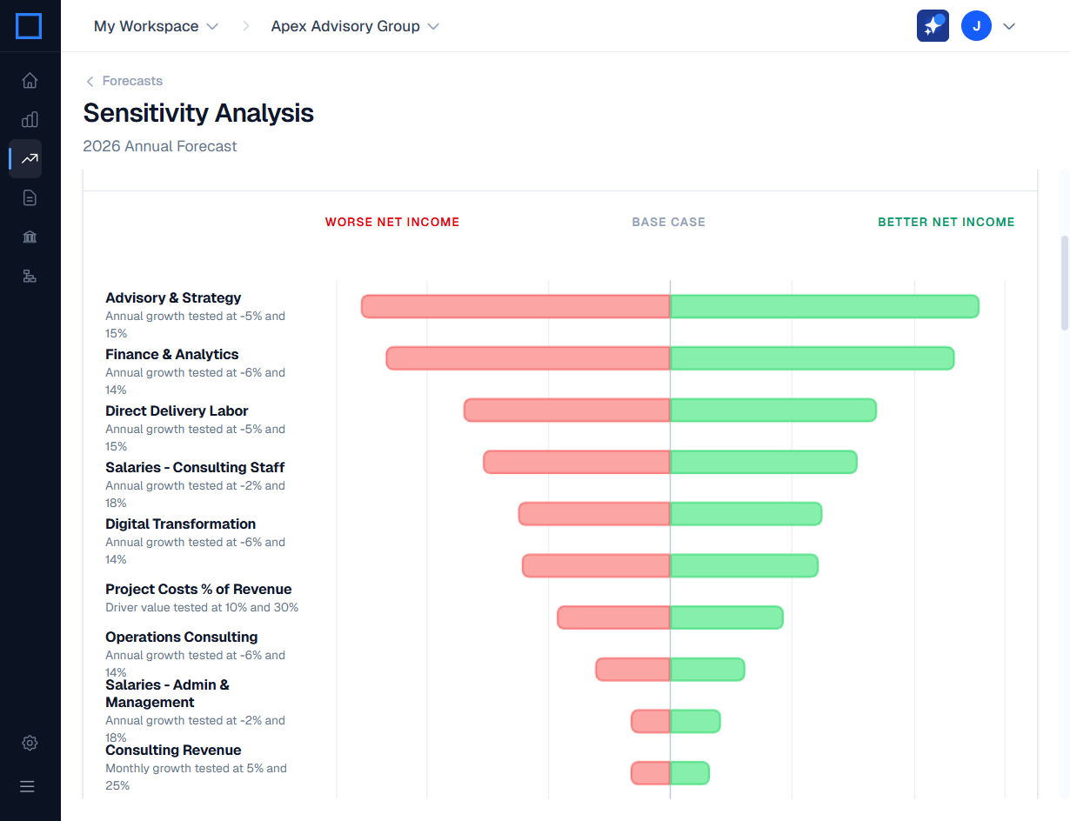Open the user account chevron menu
This screenshot has height=821, width=1070.
(1009, 26)
